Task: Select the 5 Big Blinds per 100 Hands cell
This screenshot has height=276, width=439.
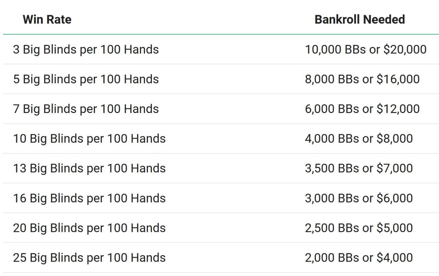Action: tap(86, 79)
